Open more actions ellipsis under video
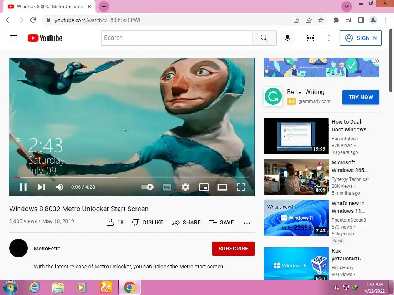 [x=247, y=223]
